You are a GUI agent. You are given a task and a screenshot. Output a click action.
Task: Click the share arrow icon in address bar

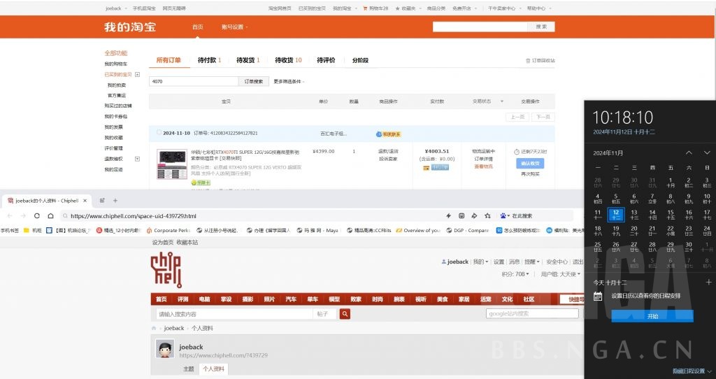[x=474, y=215]
